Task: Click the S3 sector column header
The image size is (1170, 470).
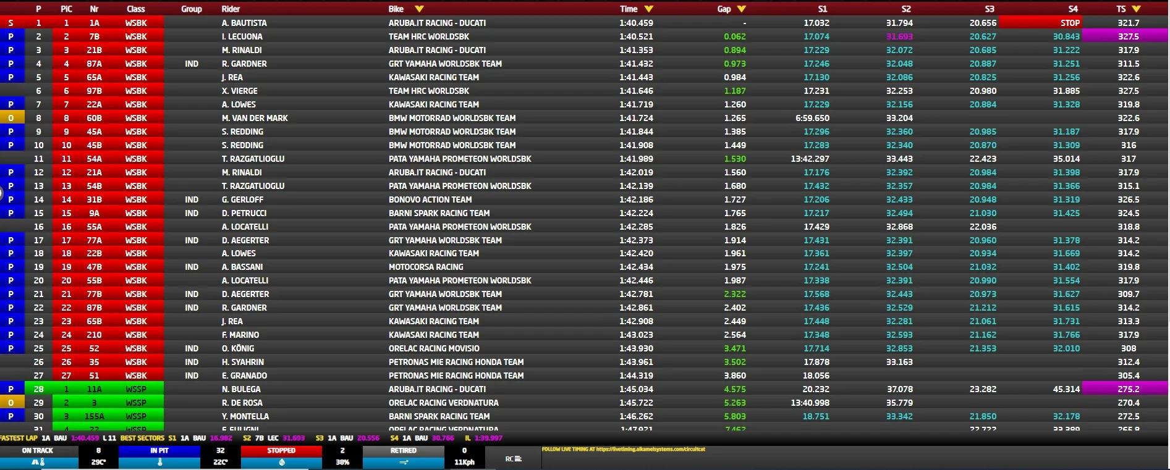Action: coord(990,9)
